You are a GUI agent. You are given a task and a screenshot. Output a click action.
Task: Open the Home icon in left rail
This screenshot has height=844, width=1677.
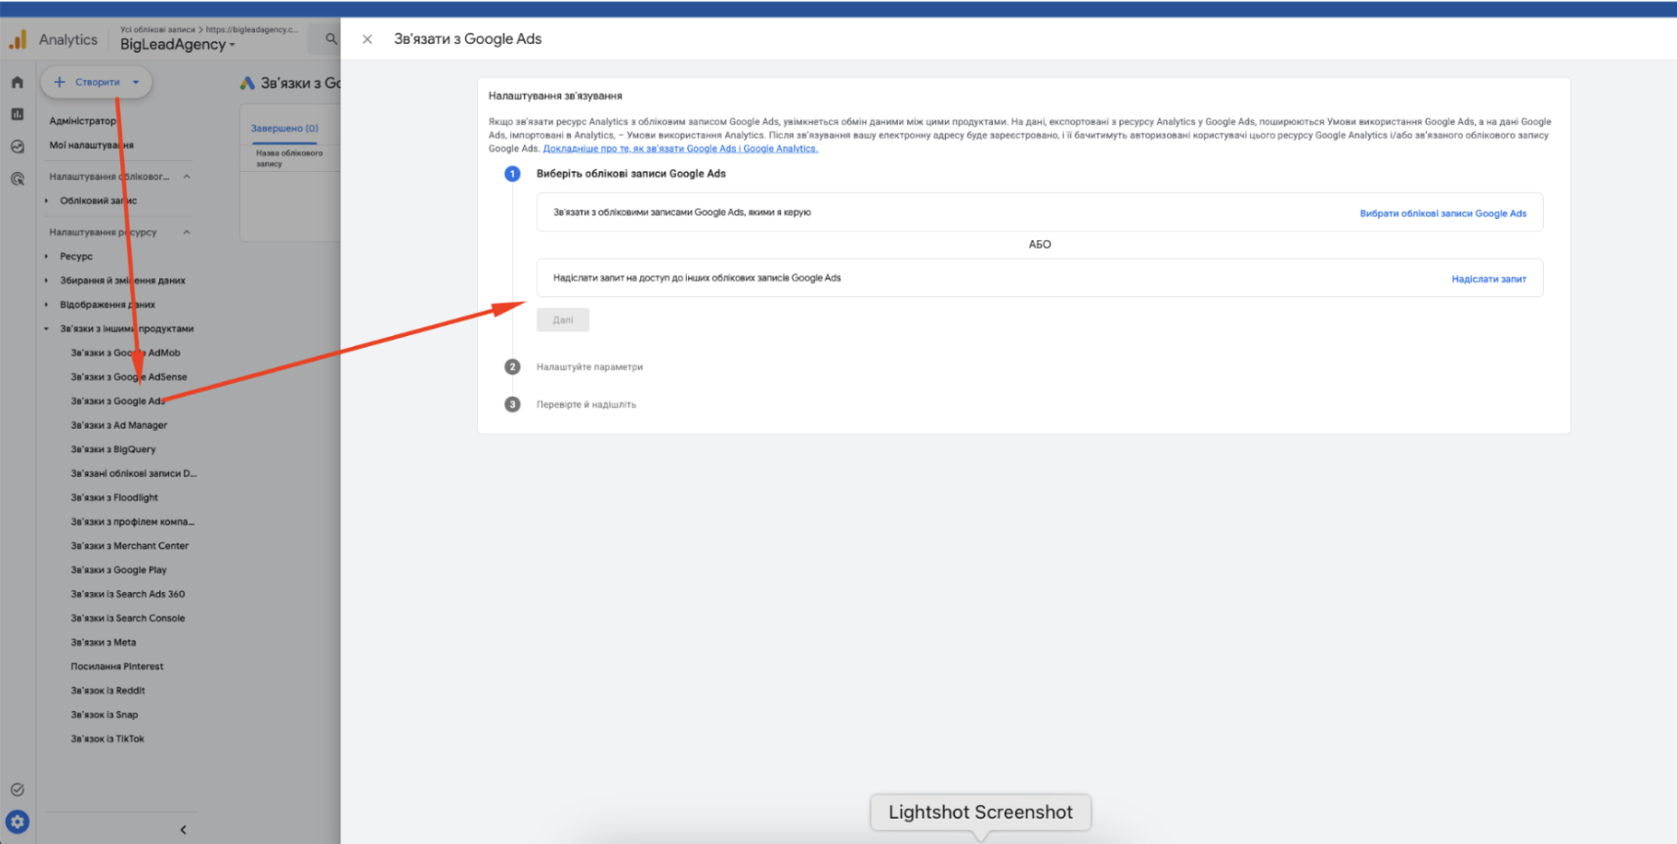point(17,83)
